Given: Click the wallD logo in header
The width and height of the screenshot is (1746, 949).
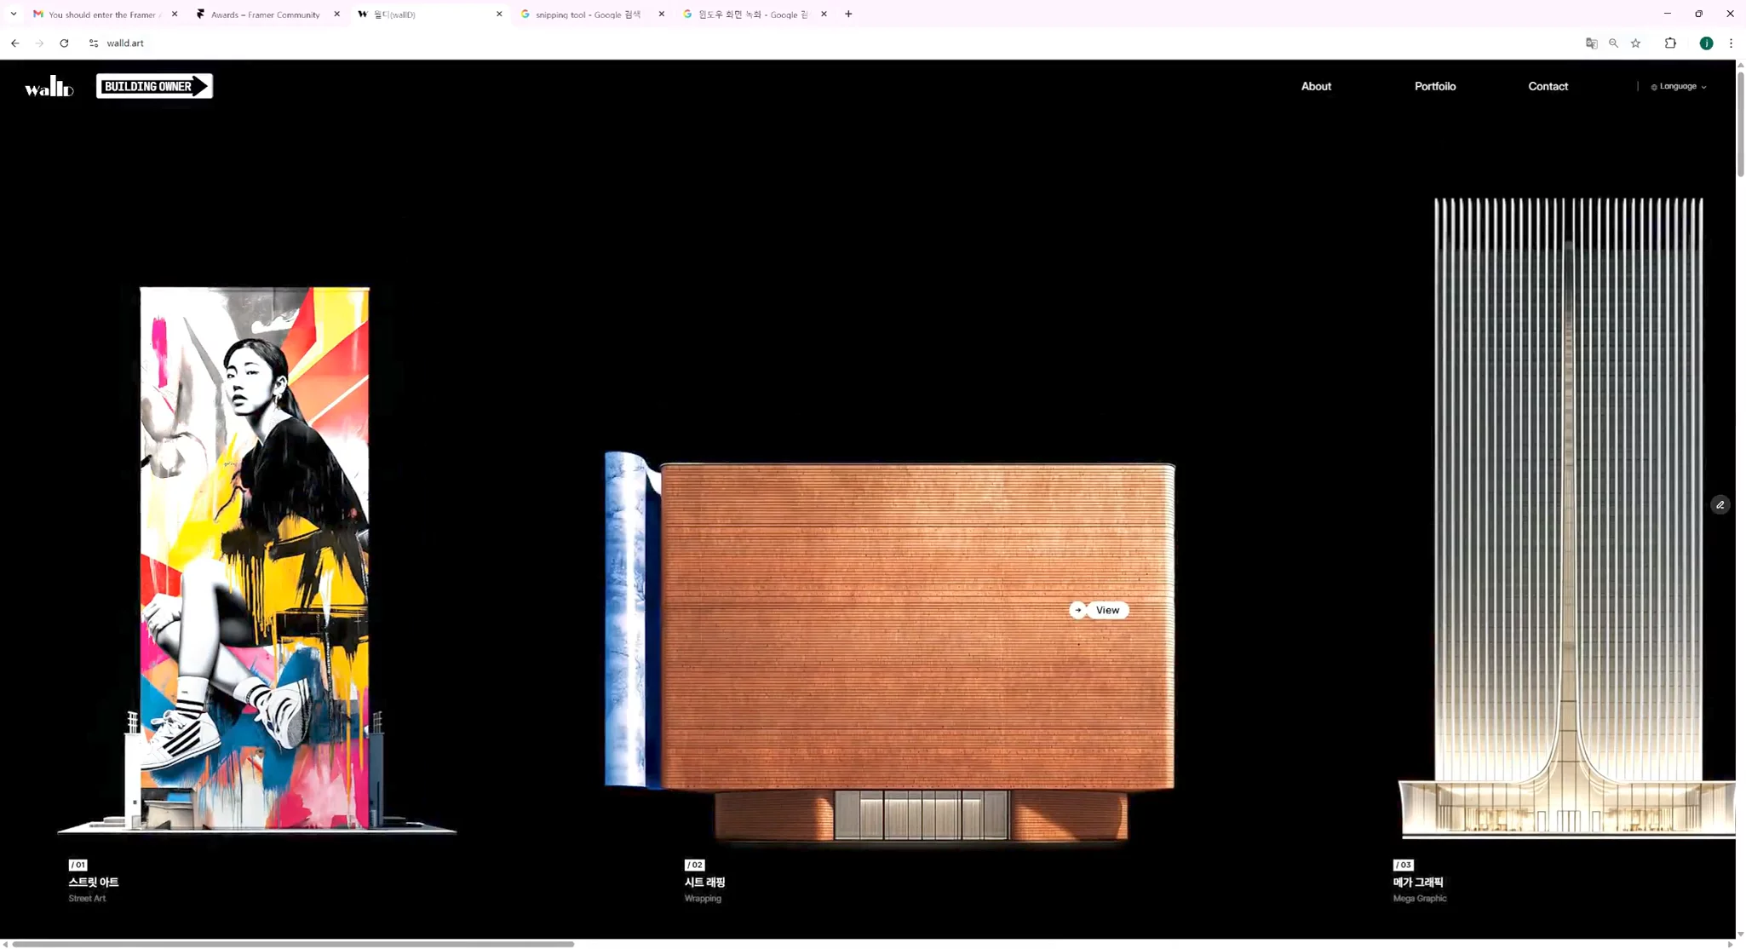Looking at the screenshot, I should (49, 86).
